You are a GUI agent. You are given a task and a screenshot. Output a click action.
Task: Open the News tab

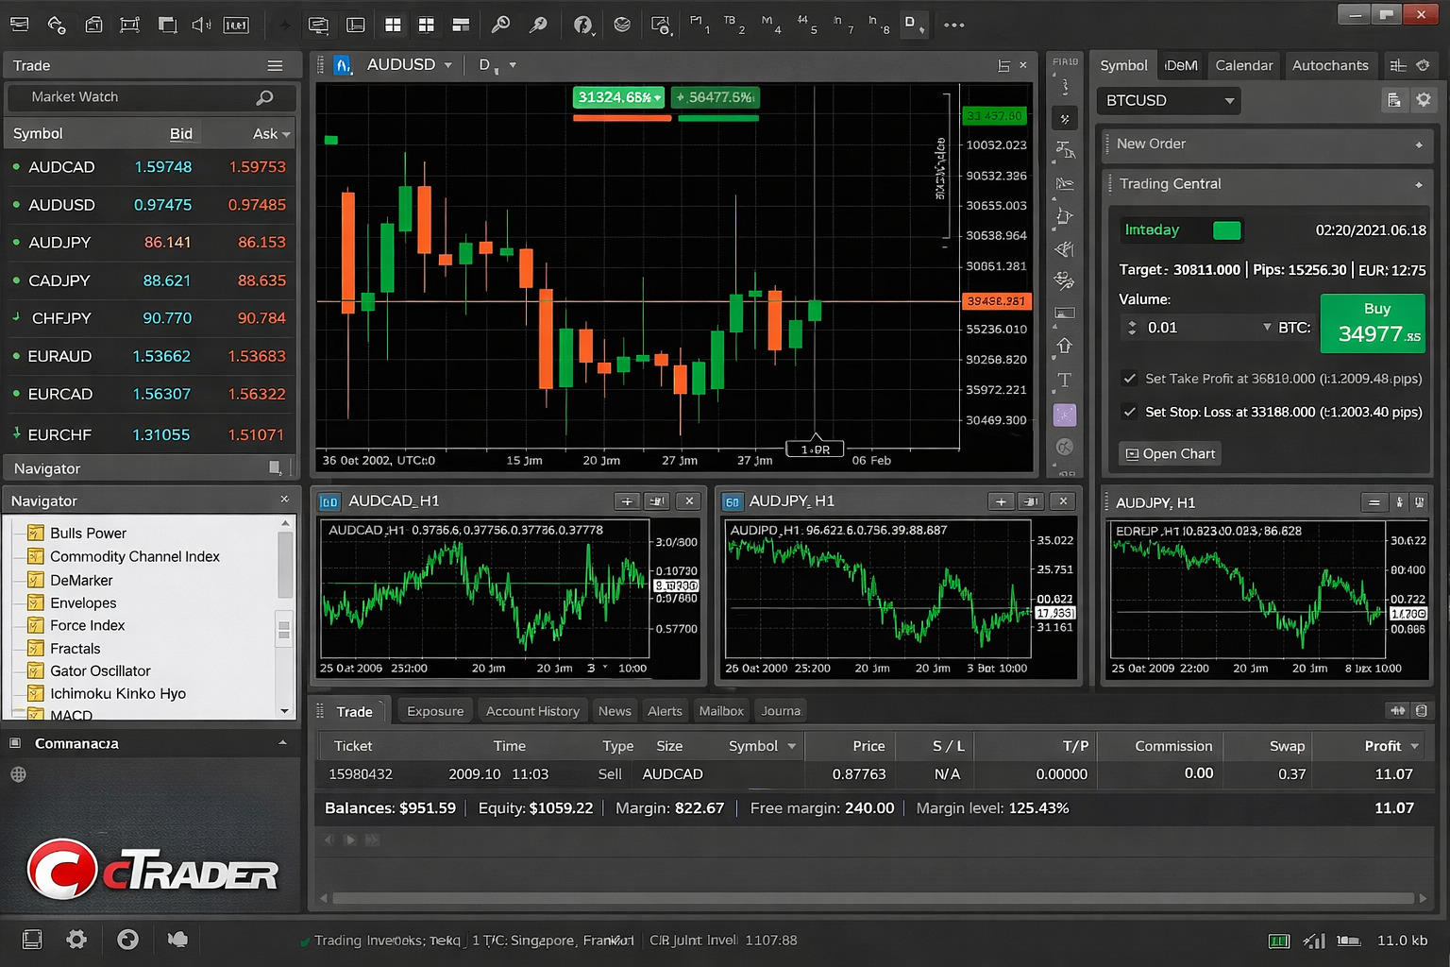pos(615,711)
